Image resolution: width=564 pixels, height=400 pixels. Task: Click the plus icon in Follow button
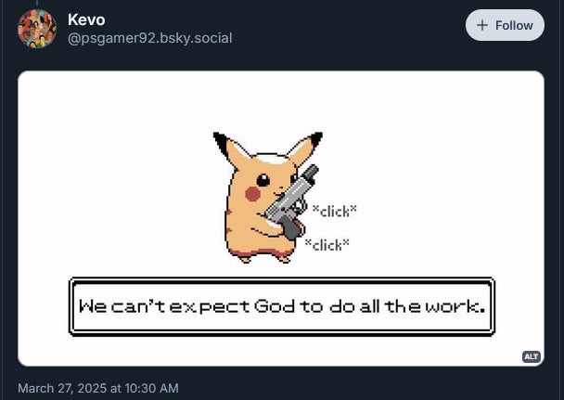tap(482, 26)
